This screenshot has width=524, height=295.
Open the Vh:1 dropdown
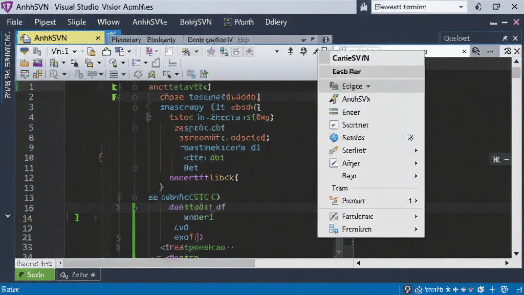(75, 52)
